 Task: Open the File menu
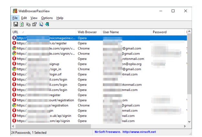15,18
